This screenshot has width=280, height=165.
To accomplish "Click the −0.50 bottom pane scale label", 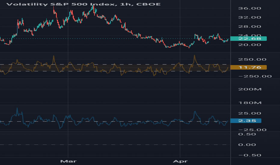I will click(250, 155).
